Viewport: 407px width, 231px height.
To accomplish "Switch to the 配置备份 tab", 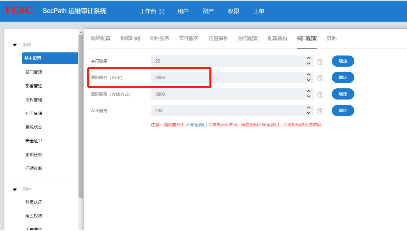I will click(x=278, y=38).
